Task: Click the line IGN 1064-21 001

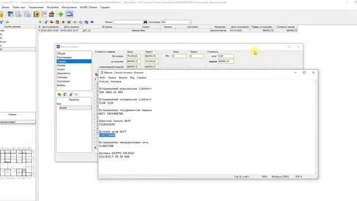Action: click(x=111, y=92)
